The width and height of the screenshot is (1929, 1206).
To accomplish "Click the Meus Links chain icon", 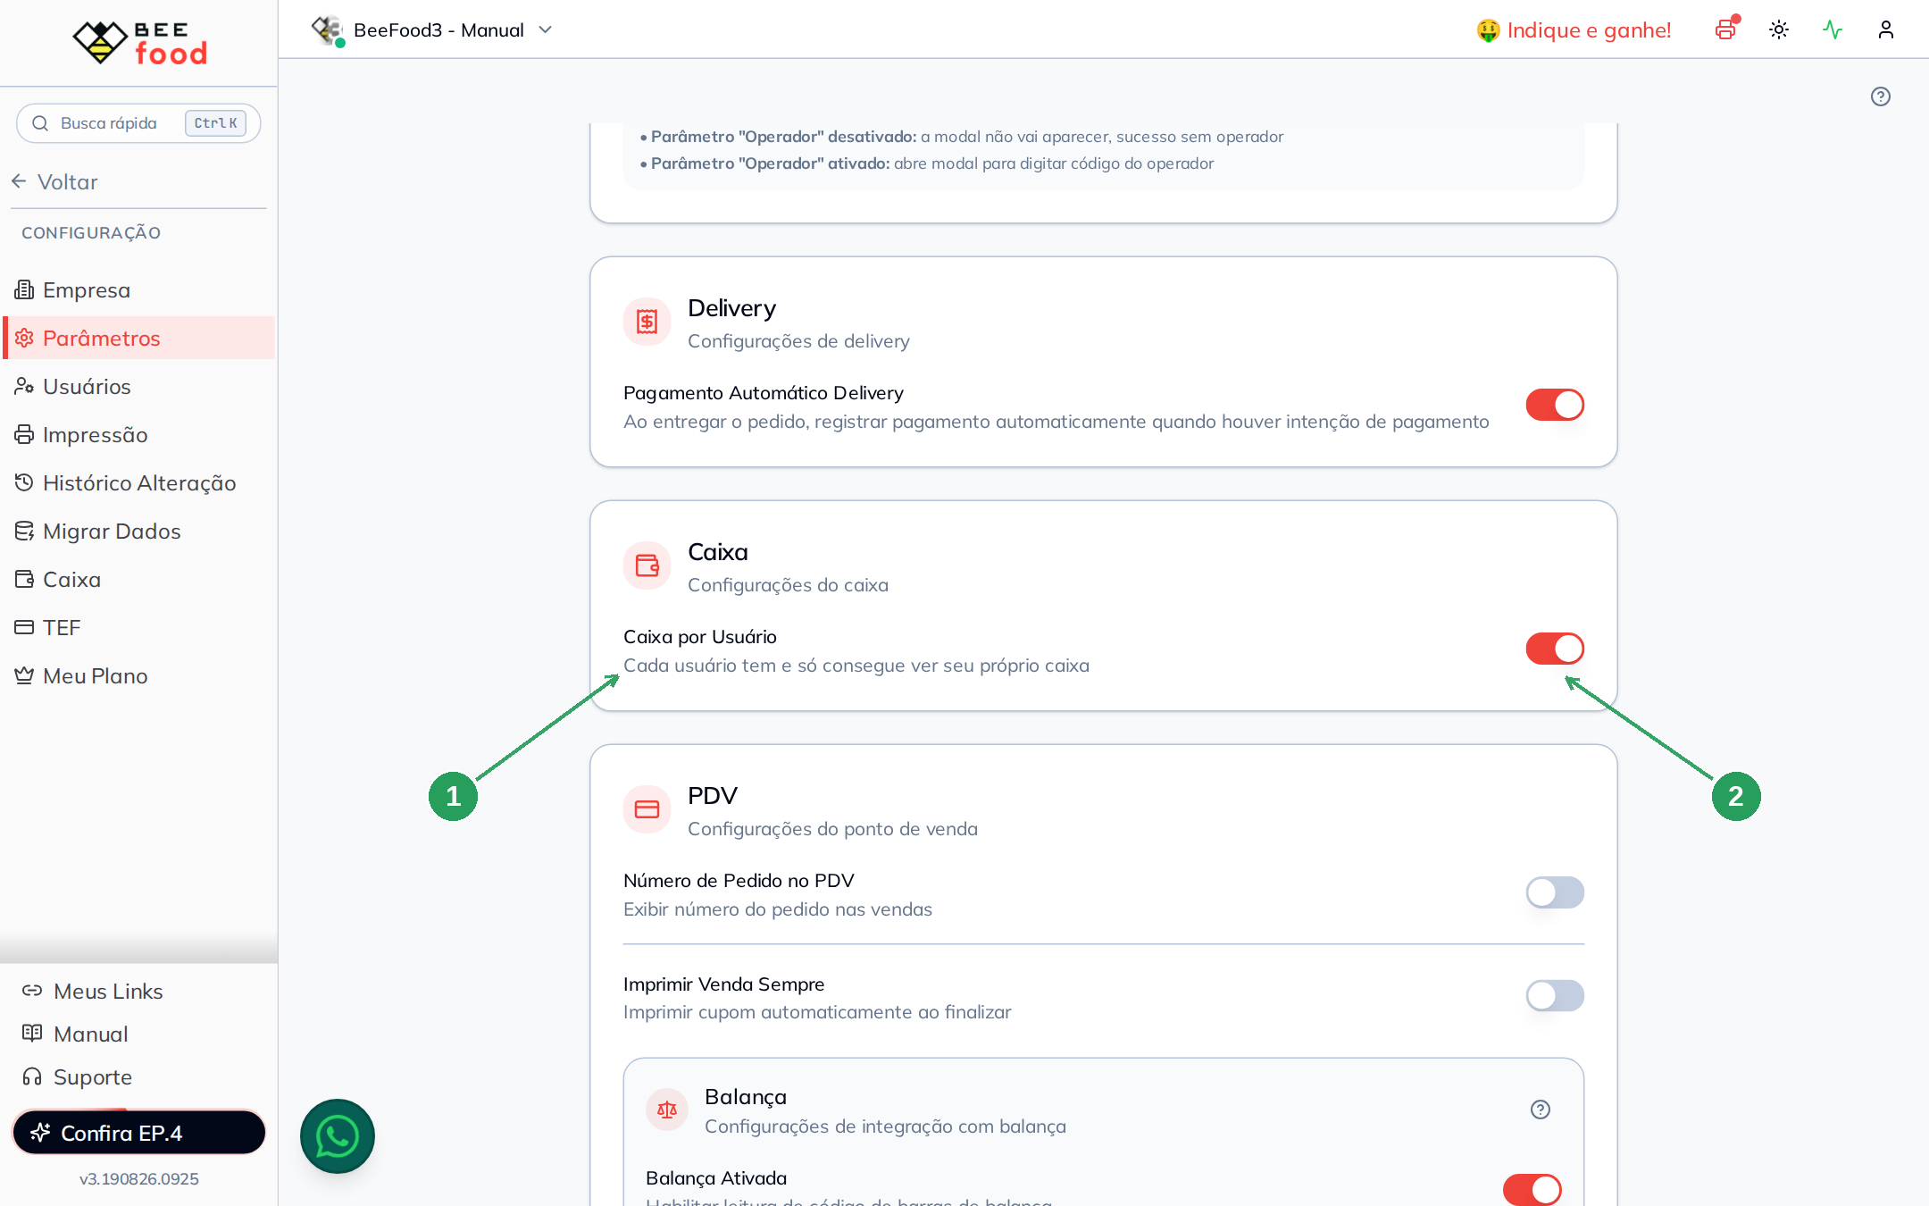I will click(32, 990).
